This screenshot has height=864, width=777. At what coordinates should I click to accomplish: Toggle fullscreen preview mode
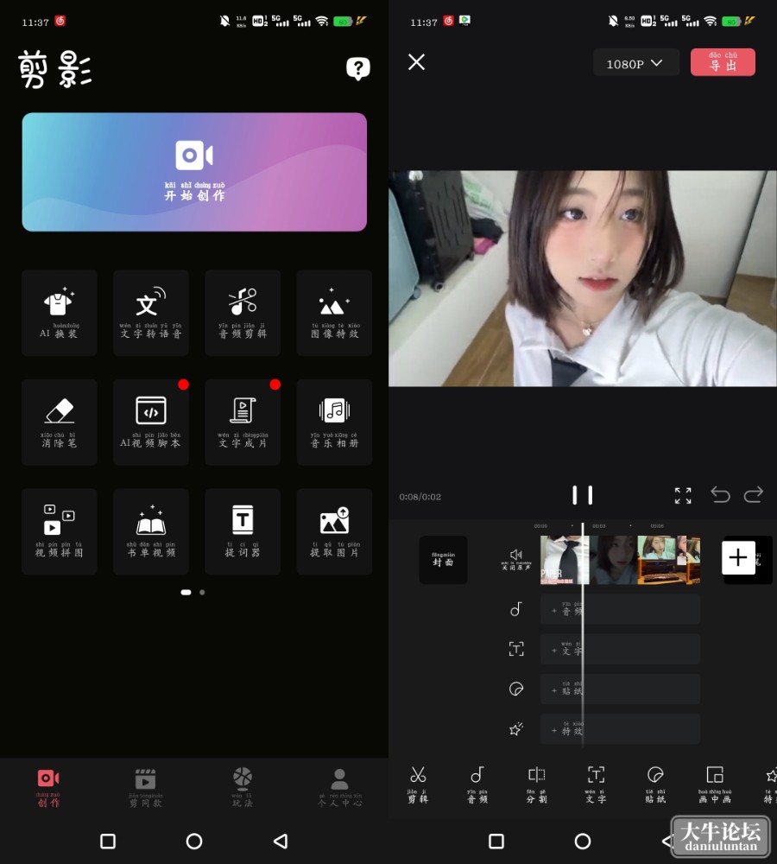point(683,495)
